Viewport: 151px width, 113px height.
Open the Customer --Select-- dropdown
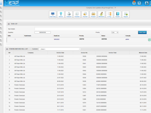tap(60, 49)
